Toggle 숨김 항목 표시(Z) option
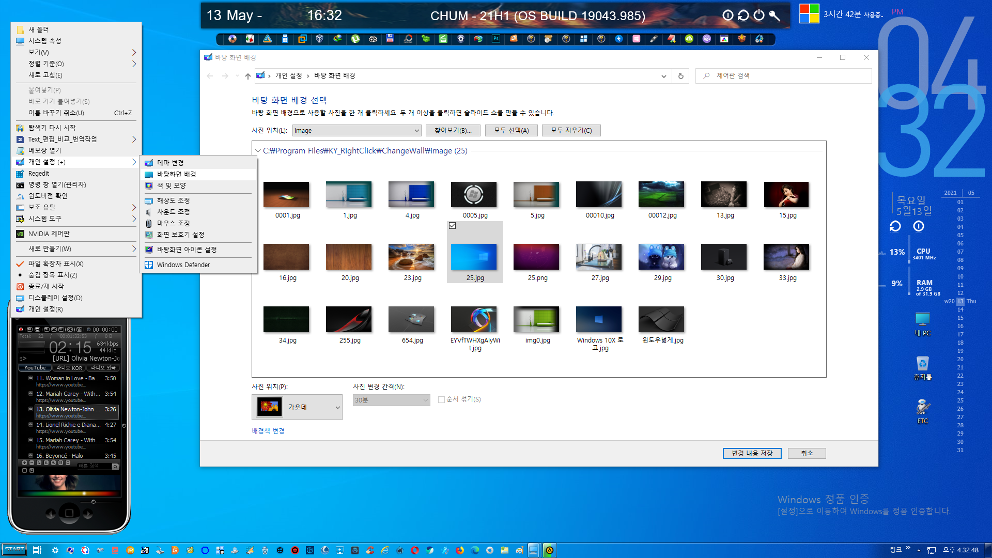Viewport: 992px width, 558px height. [x=76, y=275]
